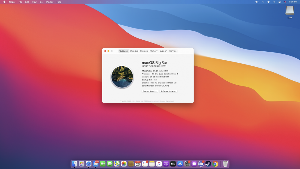The width and height of the screenshot is (300, 169).
Task: Open Trash in the Dock
Action: pos(225,164)
